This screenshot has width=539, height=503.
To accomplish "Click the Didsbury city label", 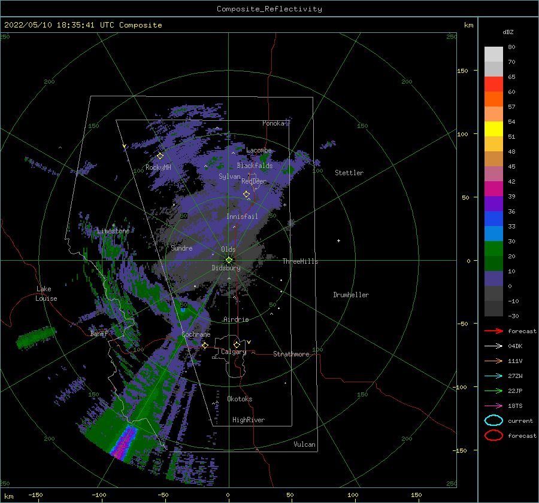I will (x=226, y=268).
